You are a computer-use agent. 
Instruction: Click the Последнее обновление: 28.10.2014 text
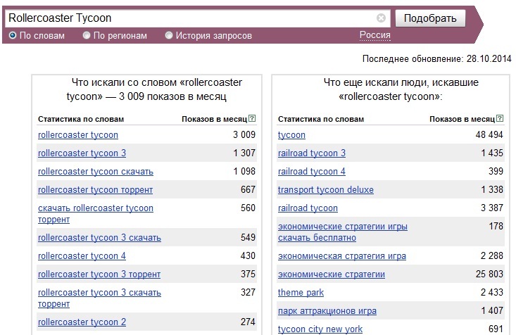(436, 59)
